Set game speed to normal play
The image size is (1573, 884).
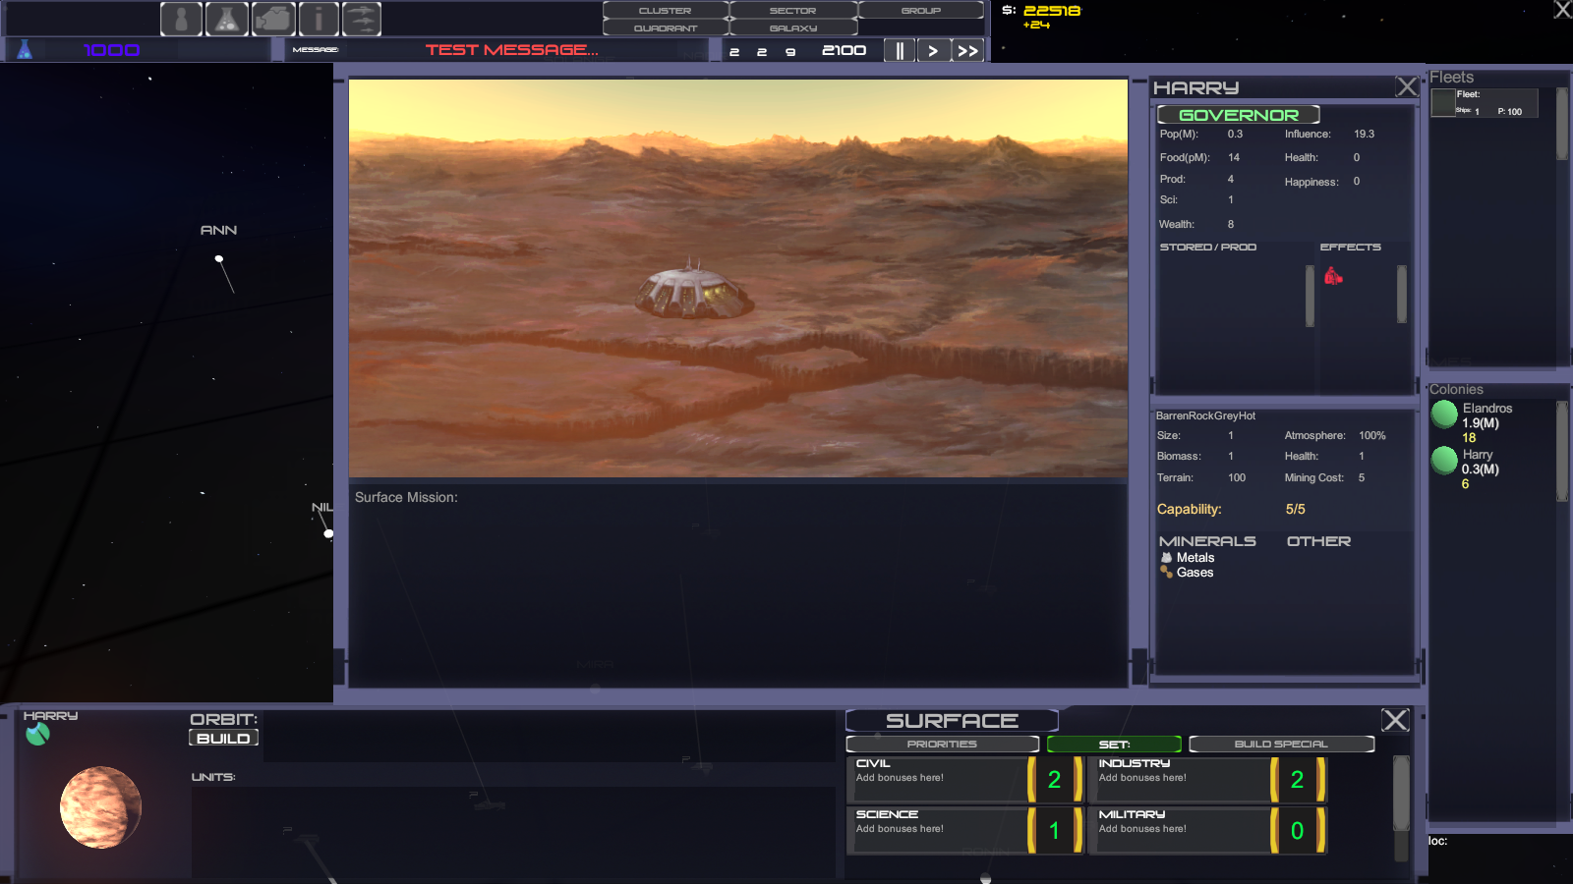coord(933,50)
